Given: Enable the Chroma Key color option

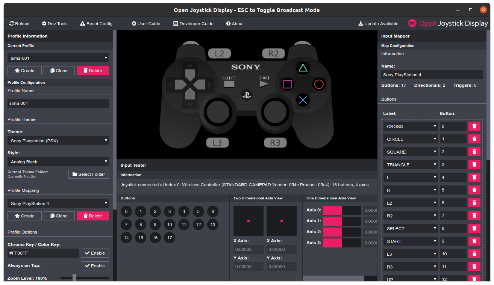Looking at the screenshot, I should (95, 253).
